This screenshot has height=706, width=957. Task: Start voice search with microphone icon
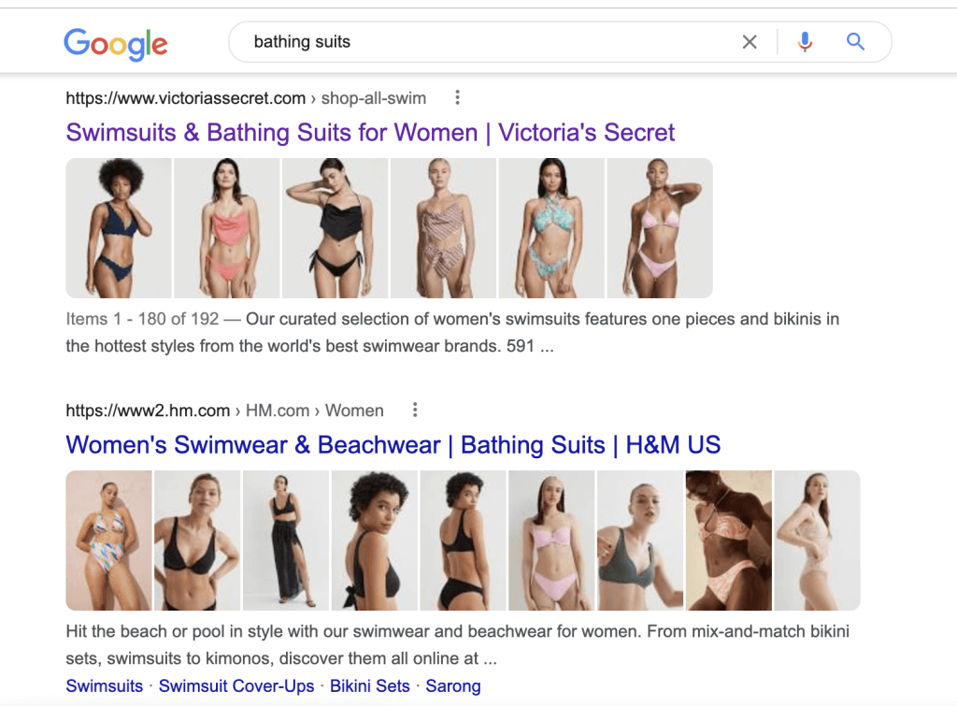coord(805,42)
